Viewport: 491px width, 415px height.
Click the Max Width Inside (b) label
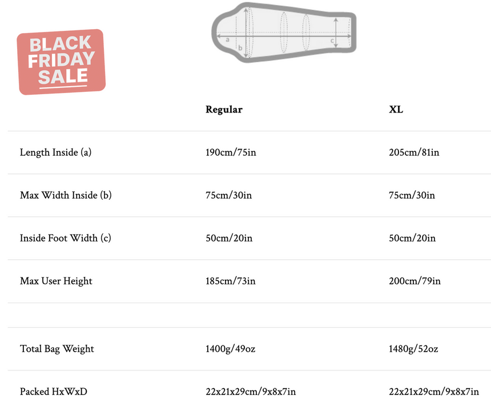coord(66,195)
